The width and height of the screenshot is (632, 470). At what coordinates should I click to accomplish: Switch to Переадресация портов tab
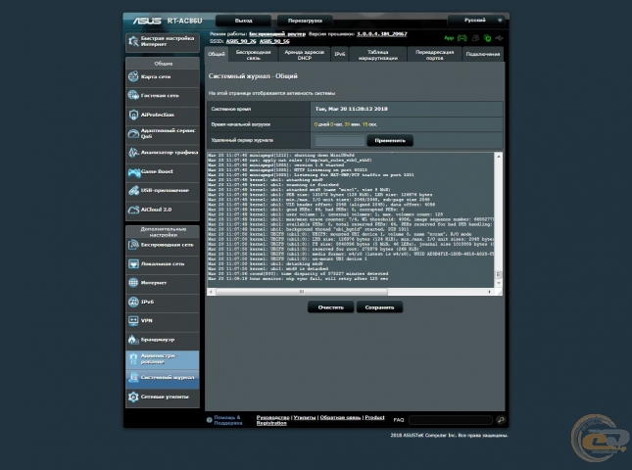point(434,55)
